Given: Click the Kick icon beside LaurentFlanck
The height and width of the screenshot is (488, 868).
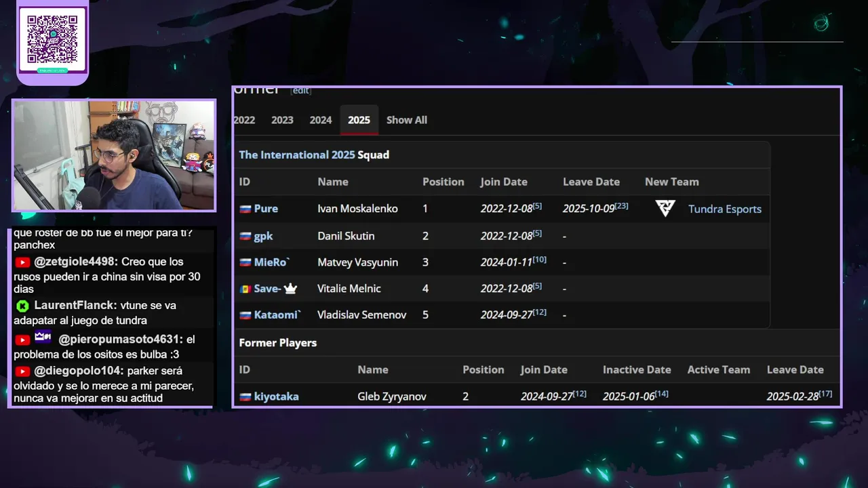Looking at the screenshot, I should coord(22,306).
